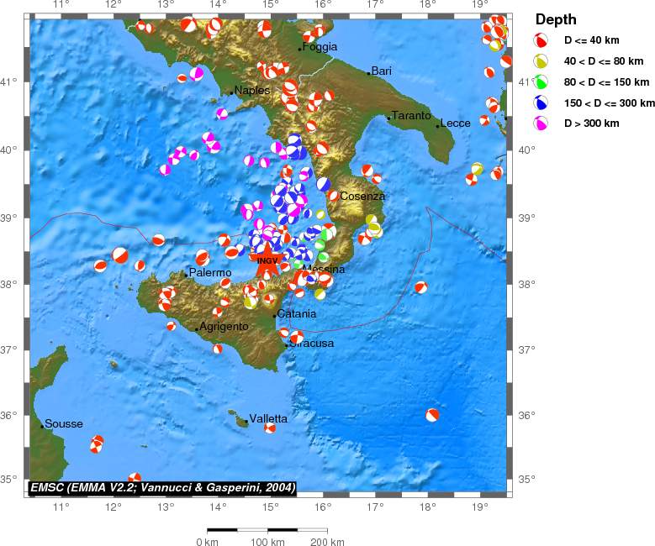
Task: Click the Taranto city label
Action: tap(411, 116)
